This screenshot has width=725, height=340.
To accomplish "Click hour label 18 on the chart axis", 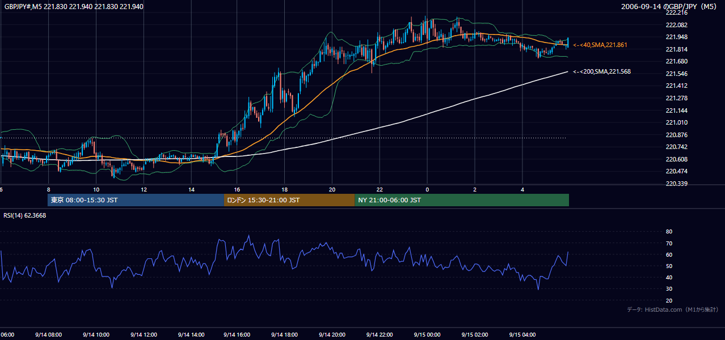I will (285, 189).
